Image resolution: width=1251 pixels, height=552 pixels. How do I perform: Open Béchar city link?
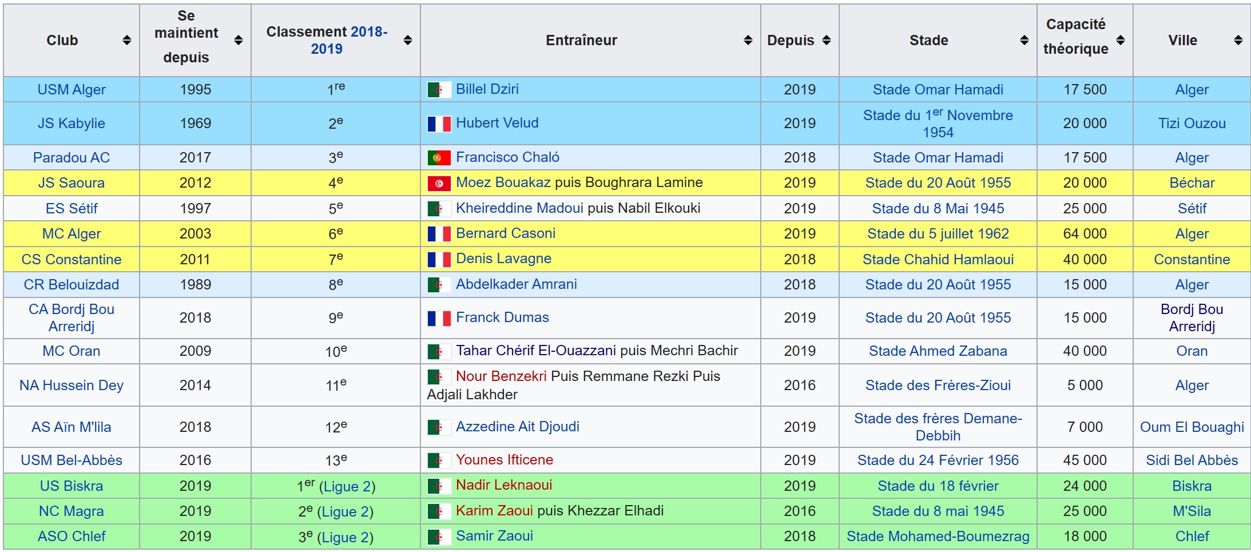pyautogui.click(x=1192, y=183)
